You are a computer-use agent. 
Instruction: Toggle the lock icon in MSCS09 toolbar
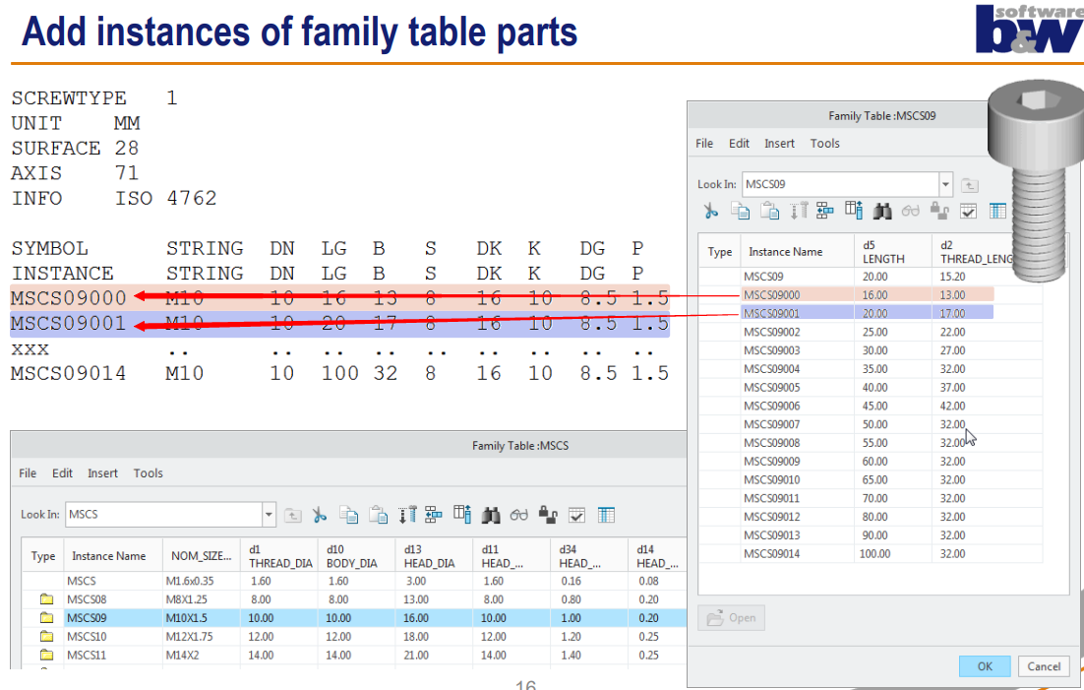(939, 210)
